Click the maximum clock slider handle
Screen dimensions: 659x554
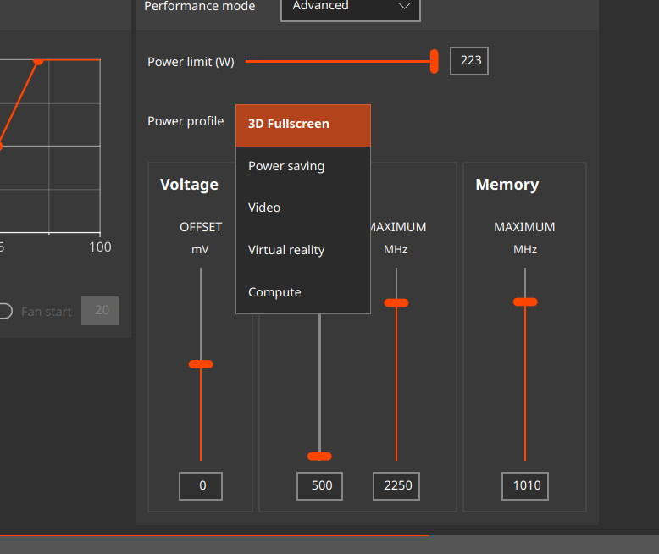point(396,302)
